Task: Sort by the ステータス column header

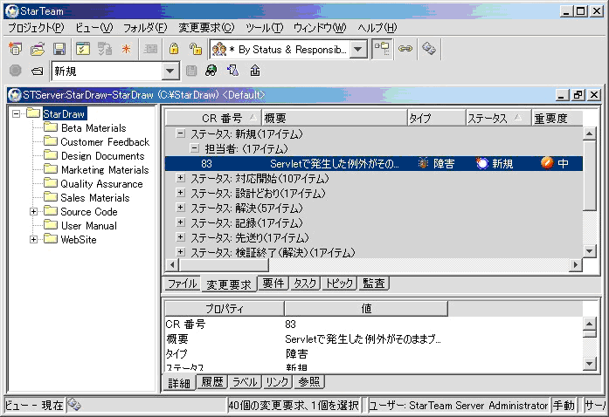Action: (x=498, y=118)
